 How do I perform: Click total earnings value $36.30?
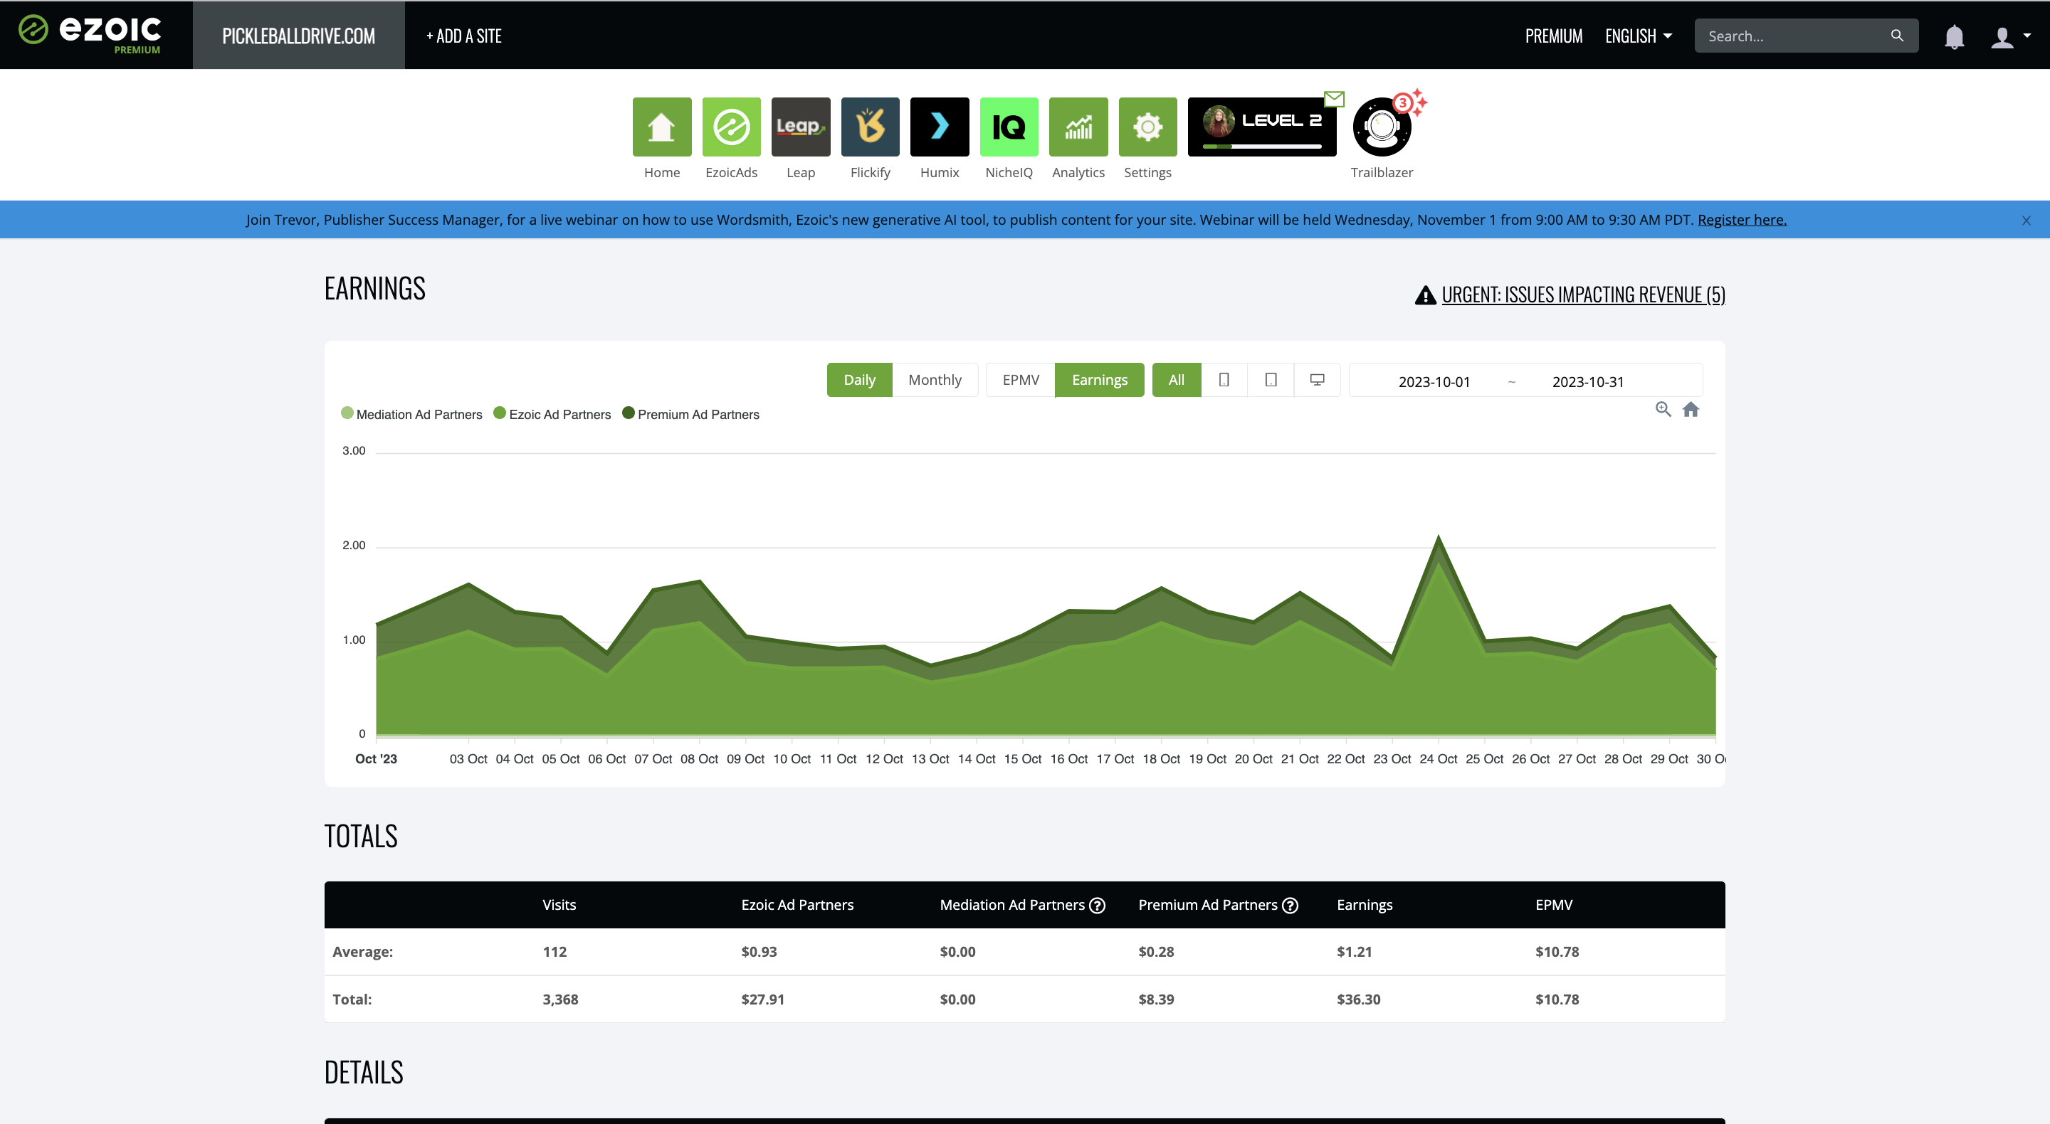tap(1358, 1000)
